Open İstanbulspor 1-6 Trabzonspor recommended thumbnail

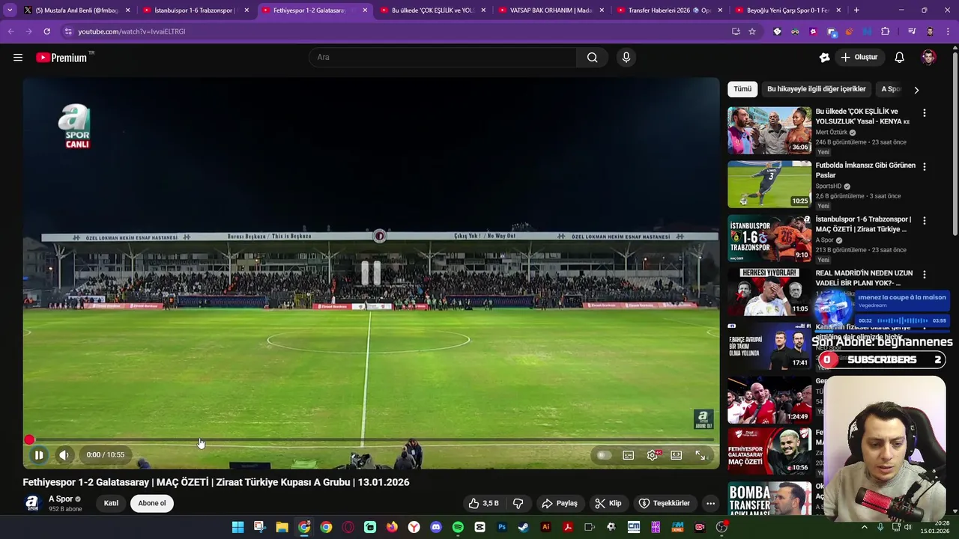pyautogui.click(x=769, y=238)
